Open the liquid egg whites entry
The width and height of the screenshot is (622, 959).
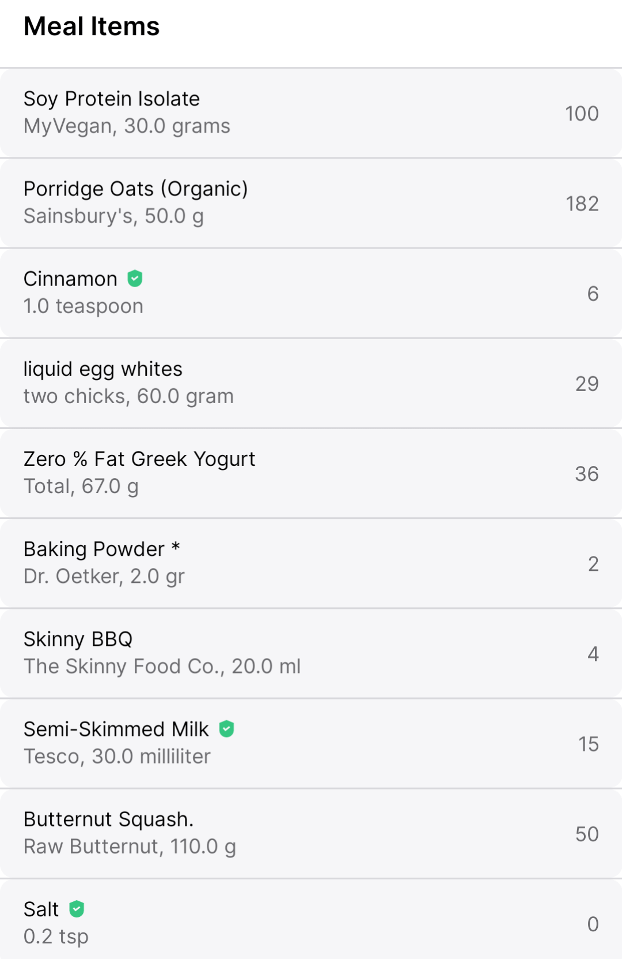(x=311, y=383)
